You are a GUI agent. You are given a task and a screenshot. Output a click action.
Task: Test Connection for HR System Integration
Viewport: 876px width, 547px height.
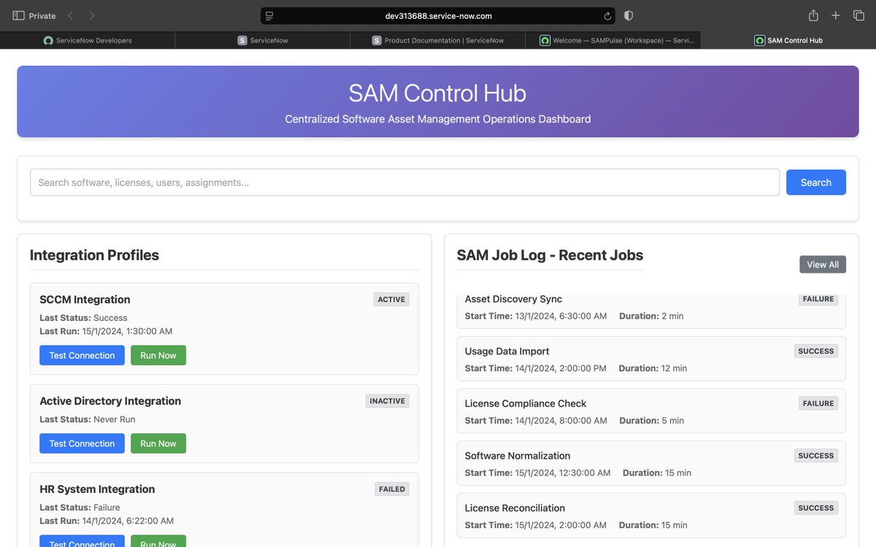point(82,541)
